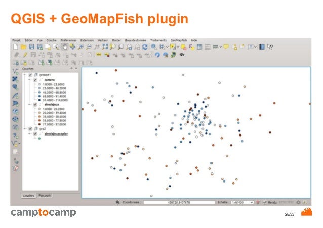The width and height of the screenshot is (323, 228).
Task: Click the Zoom In magnifier icon
Action: [81, 47]
